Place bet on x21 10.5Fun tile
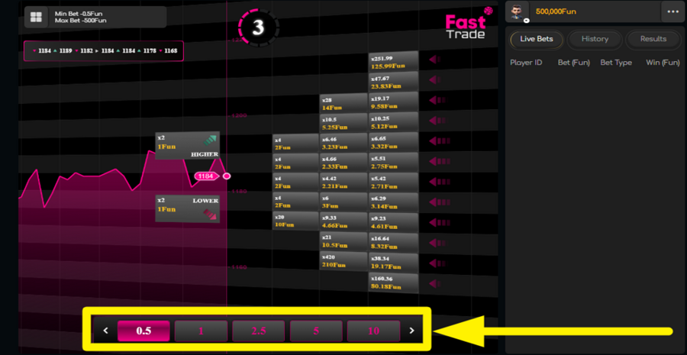The image size is (687, 355). 343,241
